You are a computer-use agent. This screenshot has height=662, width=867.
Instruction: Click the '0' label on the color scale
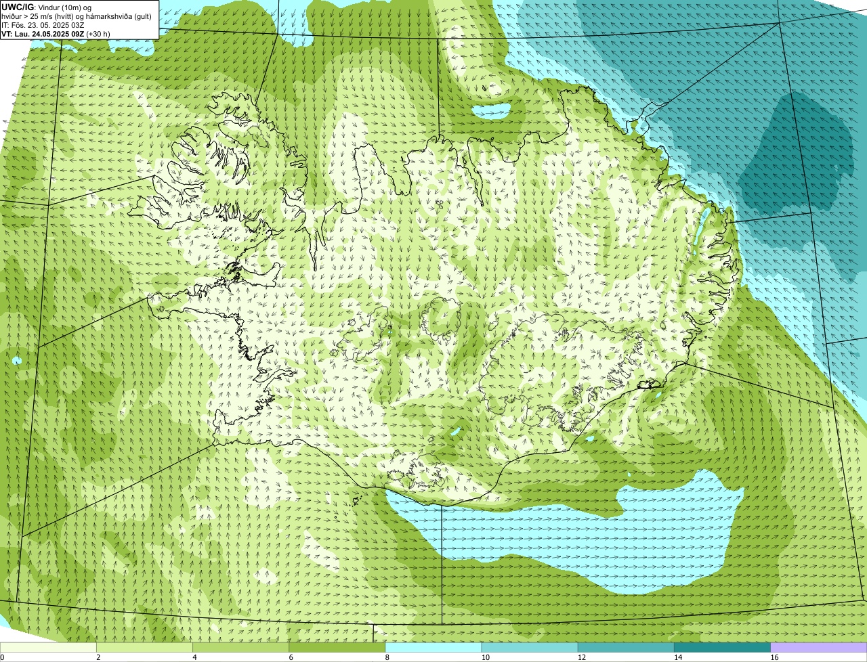coord(2,657)
